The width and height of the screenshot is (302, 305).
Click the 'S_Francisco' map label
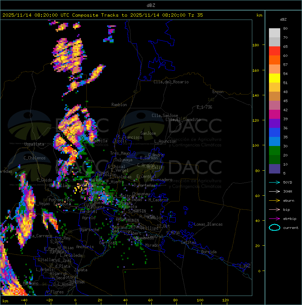tap(130, 137)
